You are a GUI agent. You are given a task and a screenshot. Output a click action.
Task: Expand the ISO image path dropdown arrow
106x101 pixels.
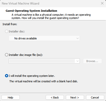pyautogui.click(x=78, y=61)
